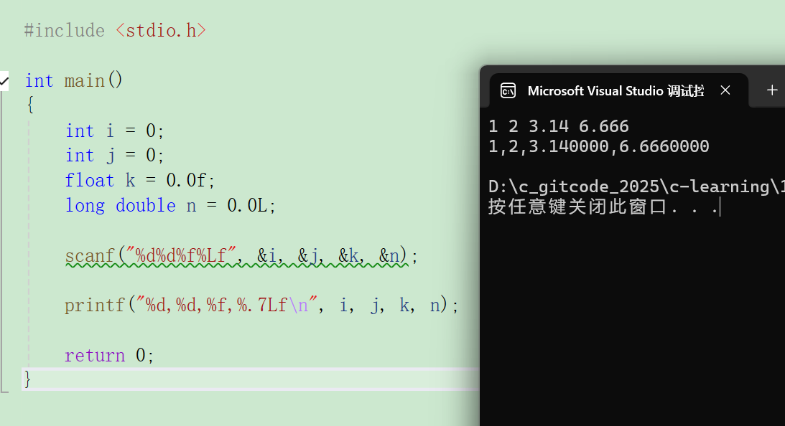This screenshot has width=785, height=426.
Task: Click the closing brace of main
Action: (x=27, y=379)
